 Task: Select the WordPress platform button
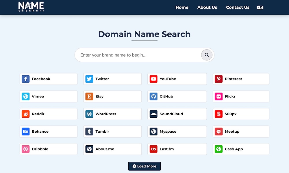point(112,114)
